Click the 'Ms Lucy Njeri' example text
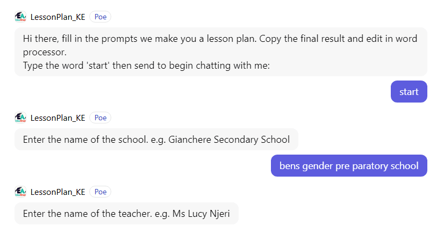The width and height of the screenshot is (444, 226). tap(201, 214)
